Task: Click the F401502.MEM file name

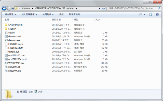Action: click(x=16, y=48)
